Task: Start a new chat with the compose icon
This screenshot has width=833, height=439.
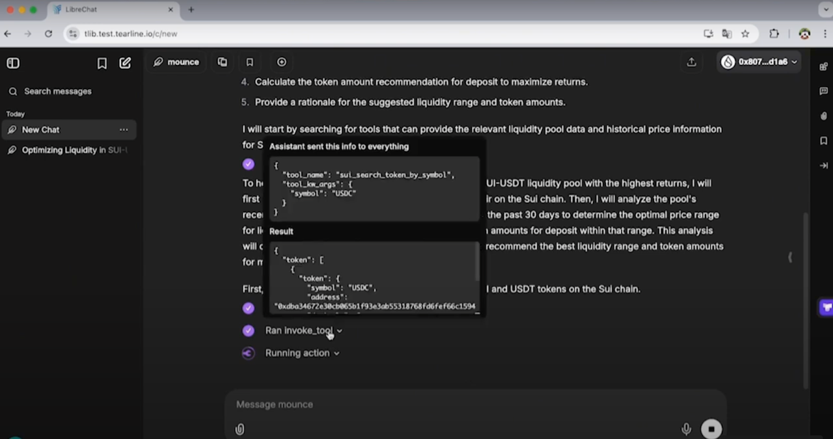Action: [125, 63]
